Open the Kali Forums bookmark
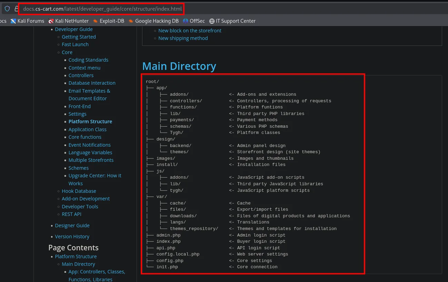448x282 pixels. coord(27,21)
